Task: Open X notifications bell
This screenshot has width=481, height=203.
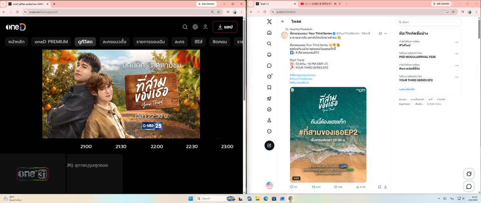Action: pyautogui.click(x=269, y=55)
